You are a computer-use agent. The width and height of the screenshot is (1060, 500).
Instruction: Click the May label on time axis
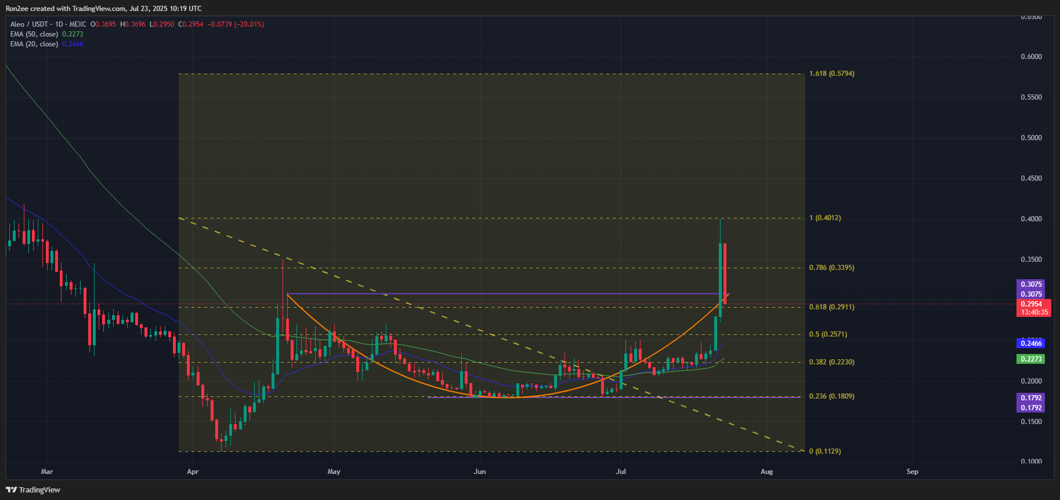(x=334, y=472)
